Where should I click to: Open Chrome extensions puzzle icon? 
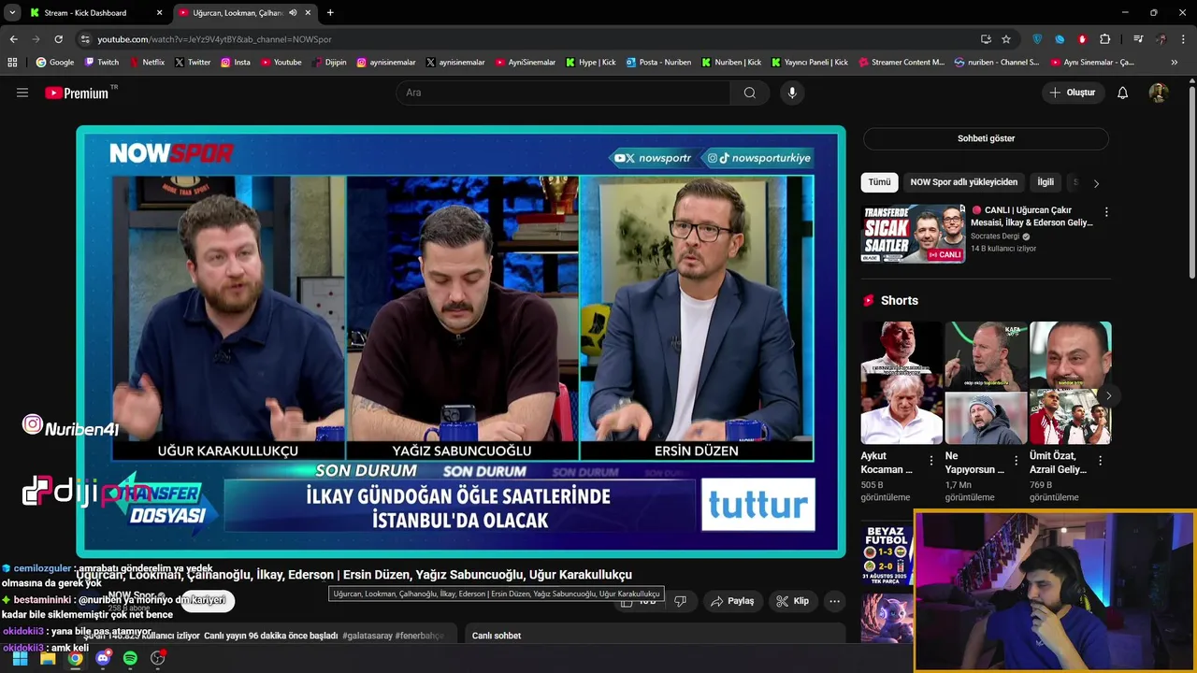(1104, 39)
